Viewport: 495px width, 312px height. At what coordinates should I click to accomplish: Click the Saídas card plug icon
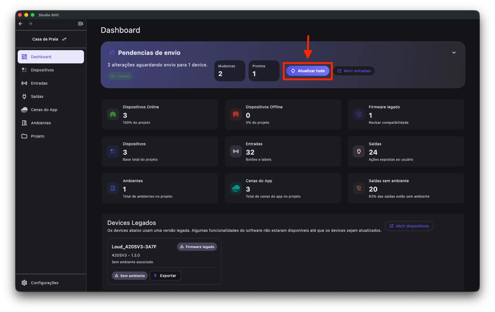[359, 151]
